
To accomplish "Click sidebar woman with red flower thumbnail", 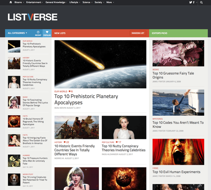I will coord(14,140).
